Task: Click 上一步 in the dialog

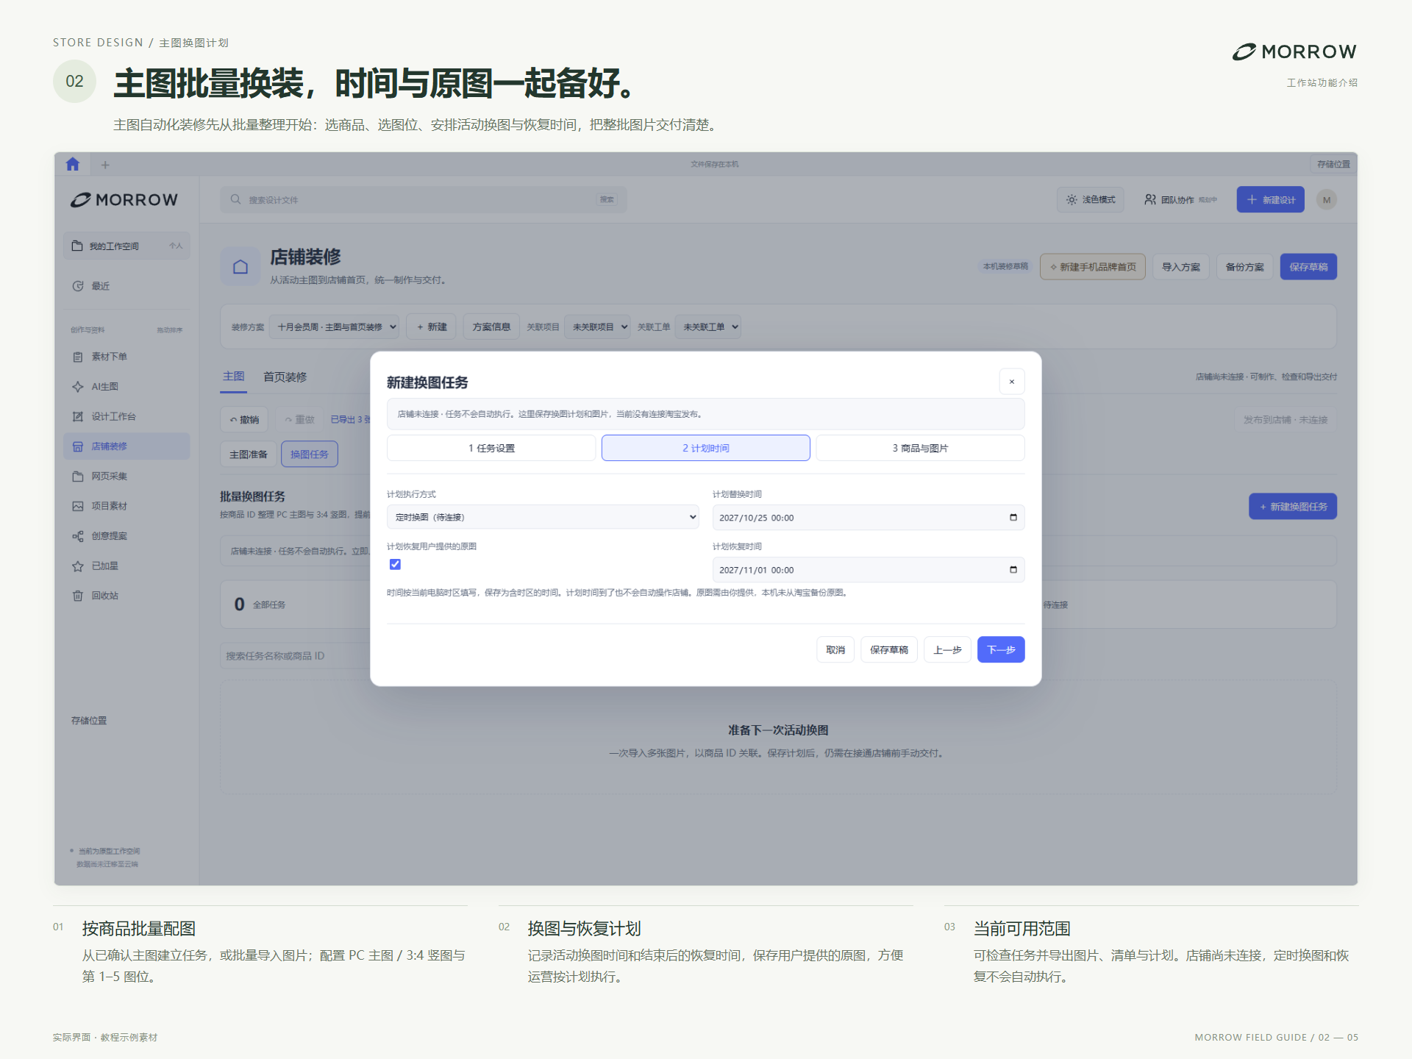Action: pos(947,649)
